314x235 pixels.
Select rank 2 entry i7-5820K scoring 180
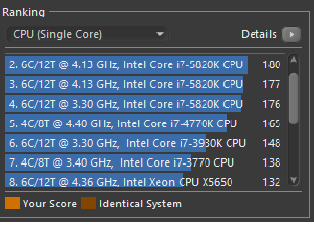point(145,64)
